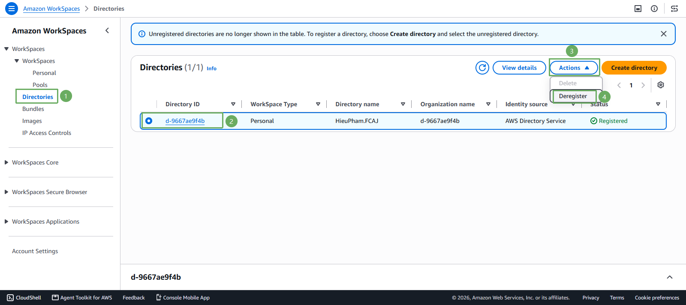
Task: Sort by Status column arrow
Action: (x=658, y=104)
